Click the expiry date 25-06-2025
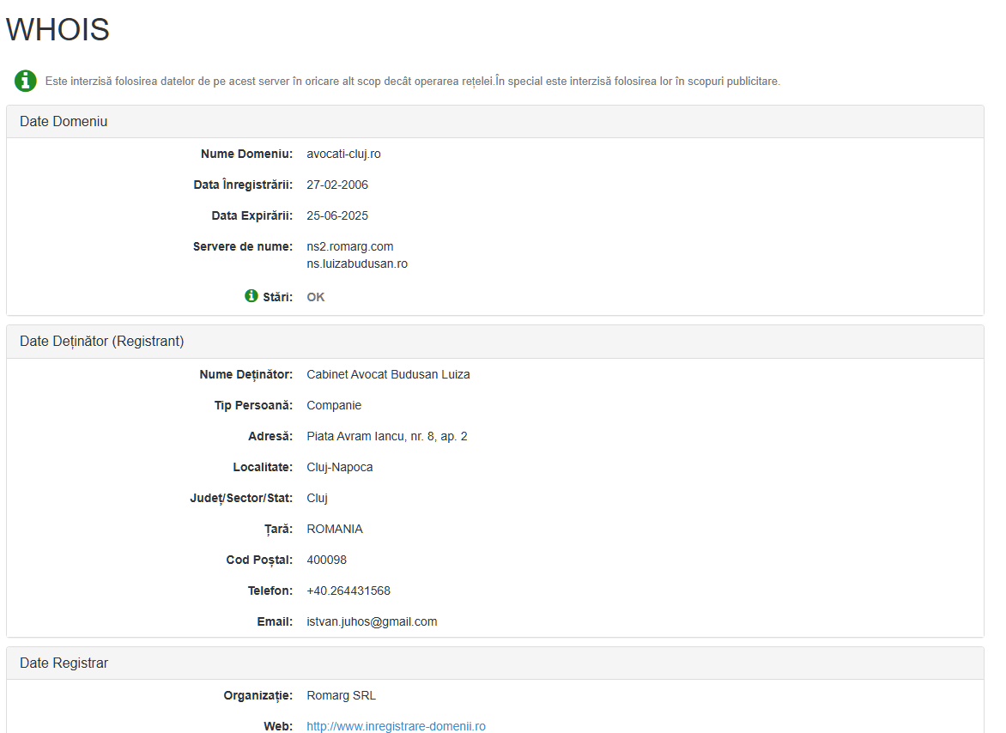Image resolution: width=1006 pixels, height=733 pixels. coord(337,216)
